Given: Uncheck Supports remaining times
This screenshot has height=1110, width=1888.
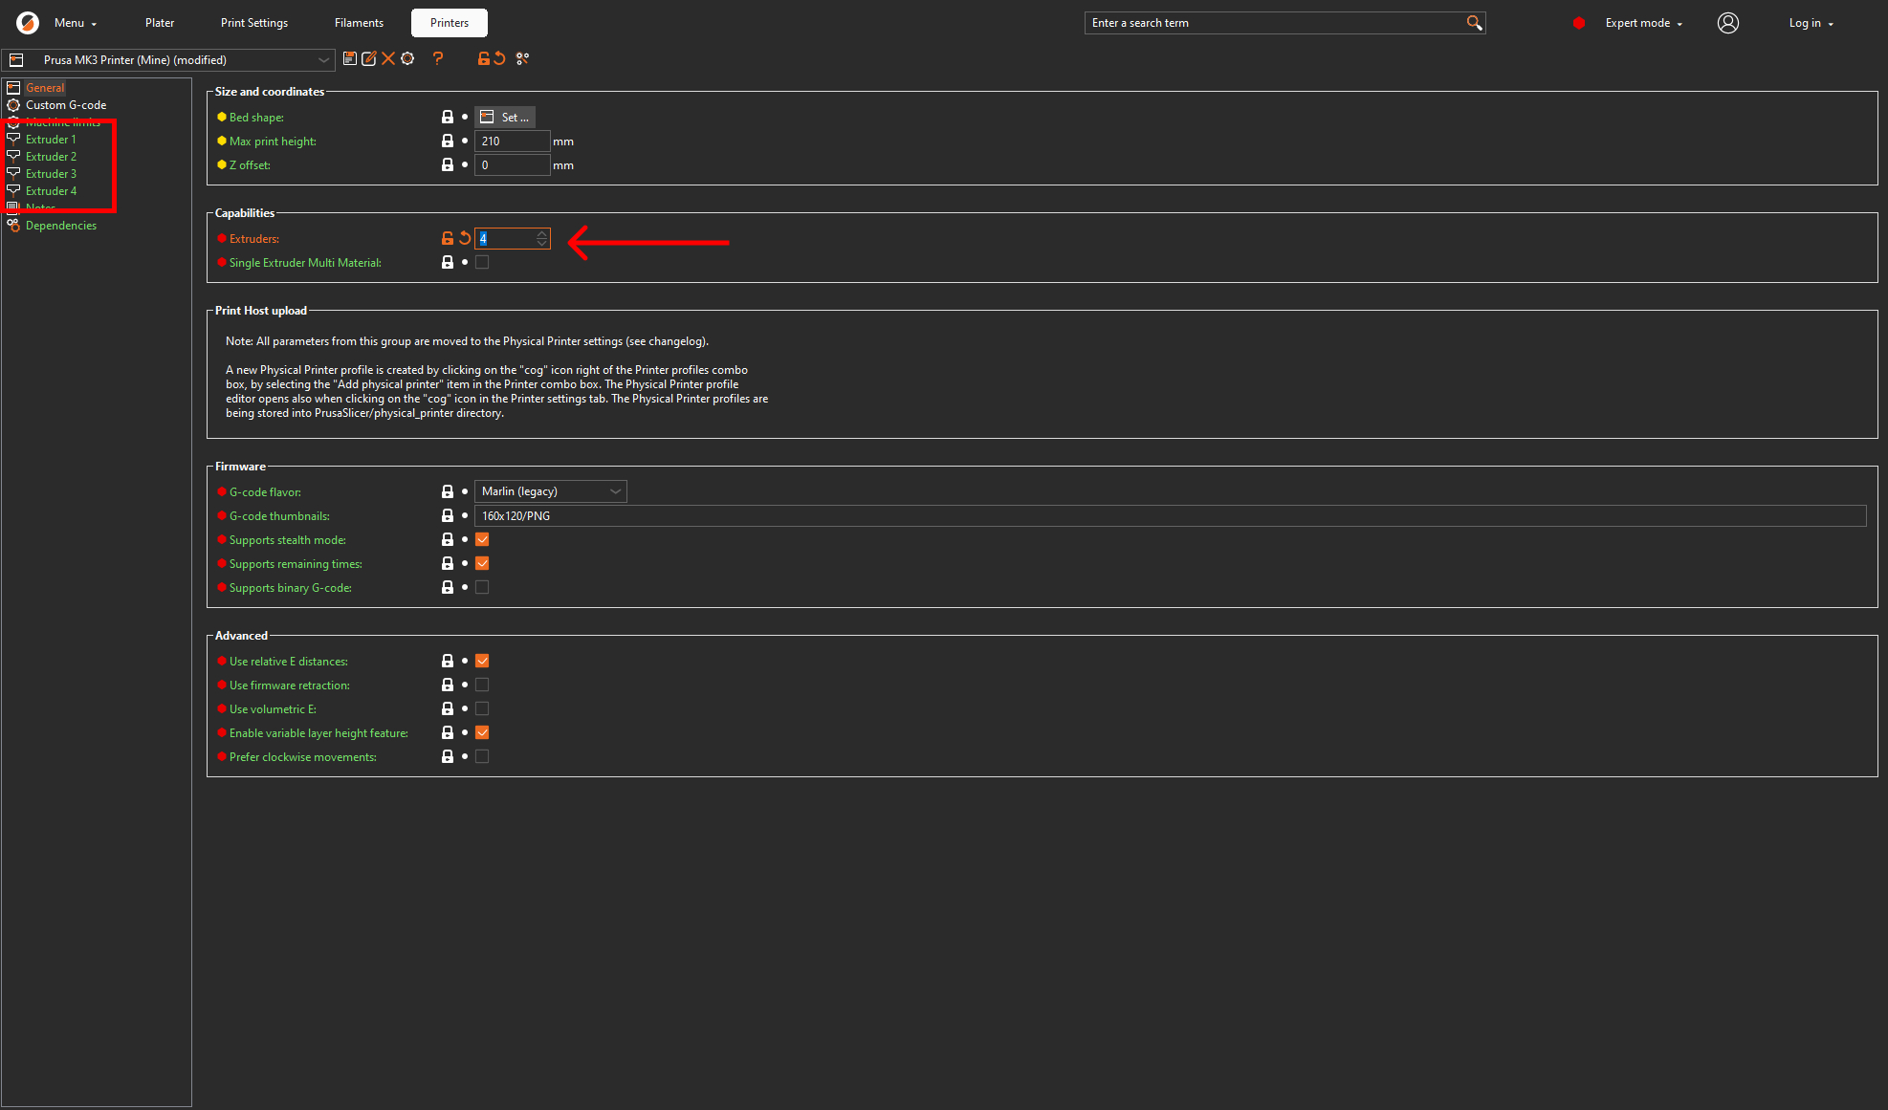Looking at the screenshot, I should click(x=482, y=563).
